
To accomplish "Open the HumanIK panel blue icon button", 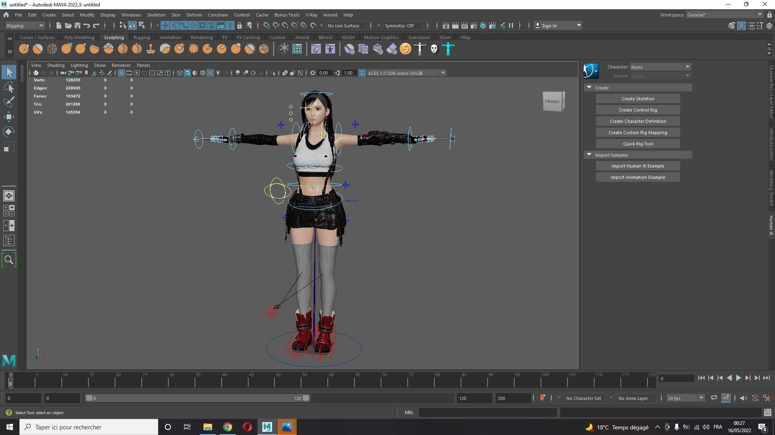I will tap(591, 71).
